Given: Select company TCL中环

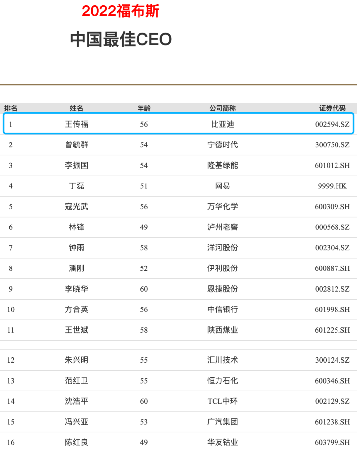Looking at the screenshot, I should [222, 401].
